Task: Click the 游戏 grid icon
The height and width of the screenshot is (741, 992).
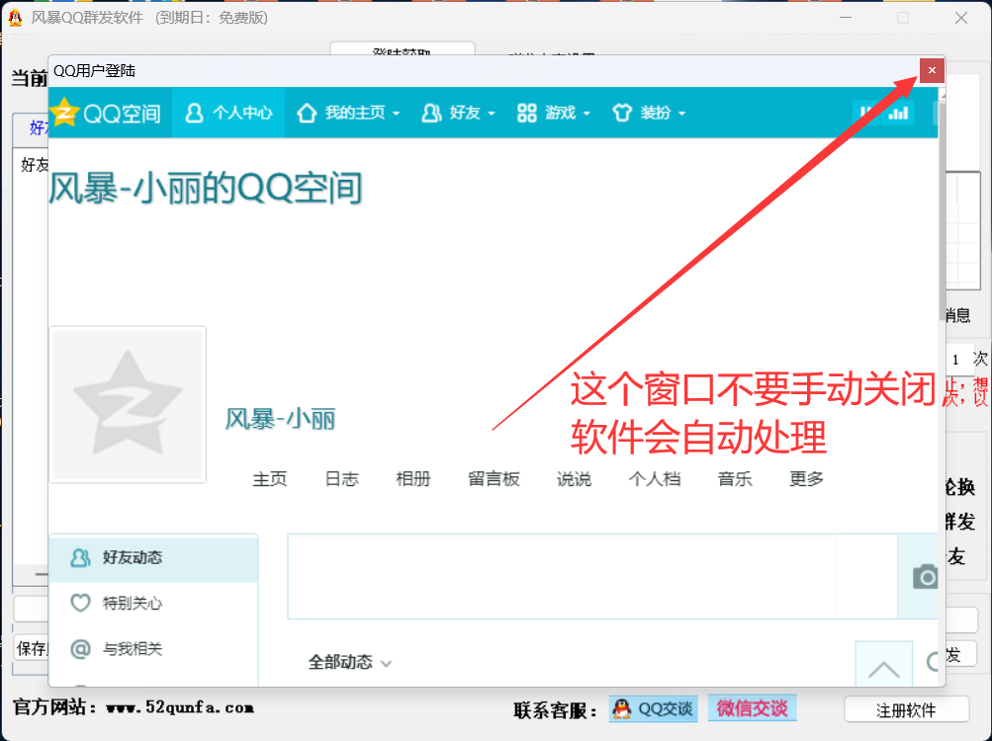Action: tap(526, 113)
